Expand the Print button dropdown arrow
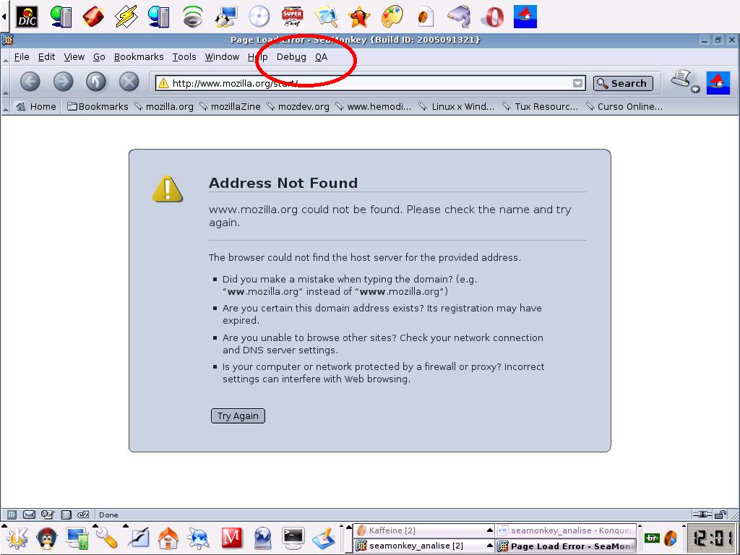 pyautogui.click(x=695, y=89)
